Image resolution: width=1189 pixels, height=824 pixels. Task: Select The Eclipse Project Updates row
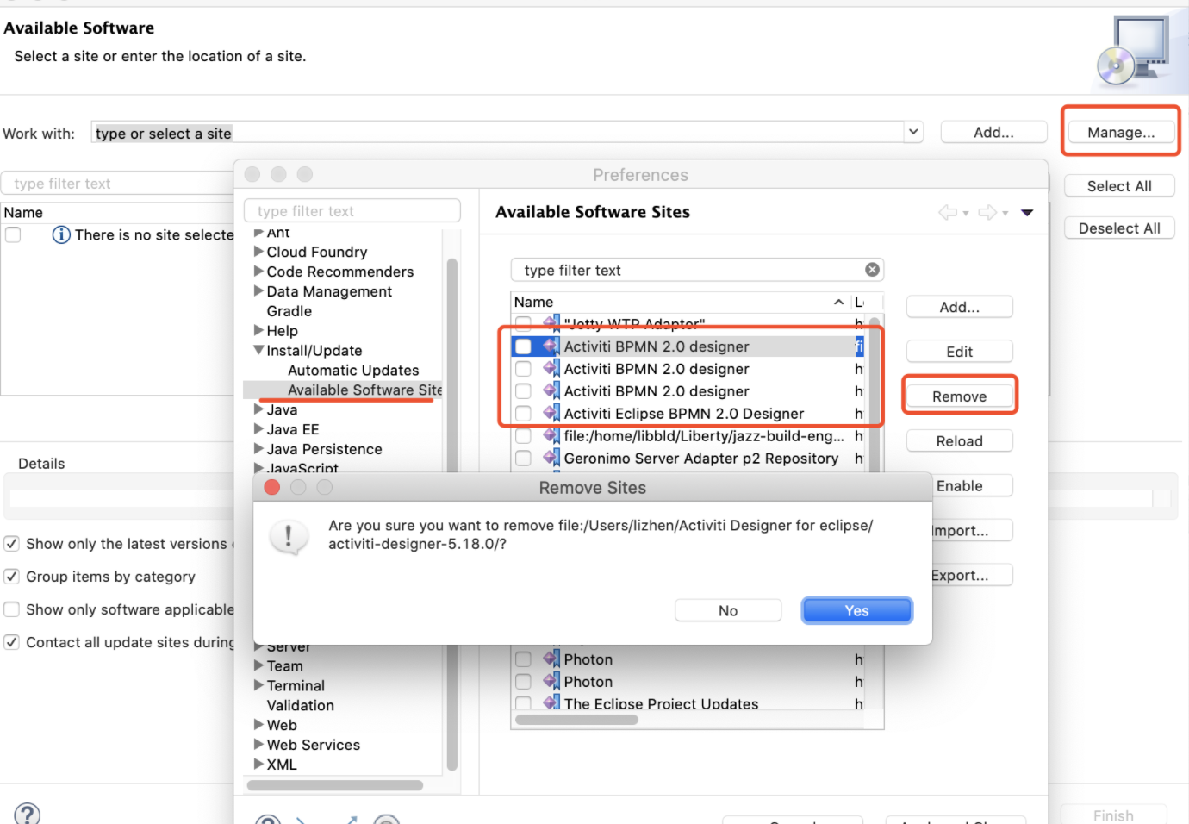click(x=687, y=702)
